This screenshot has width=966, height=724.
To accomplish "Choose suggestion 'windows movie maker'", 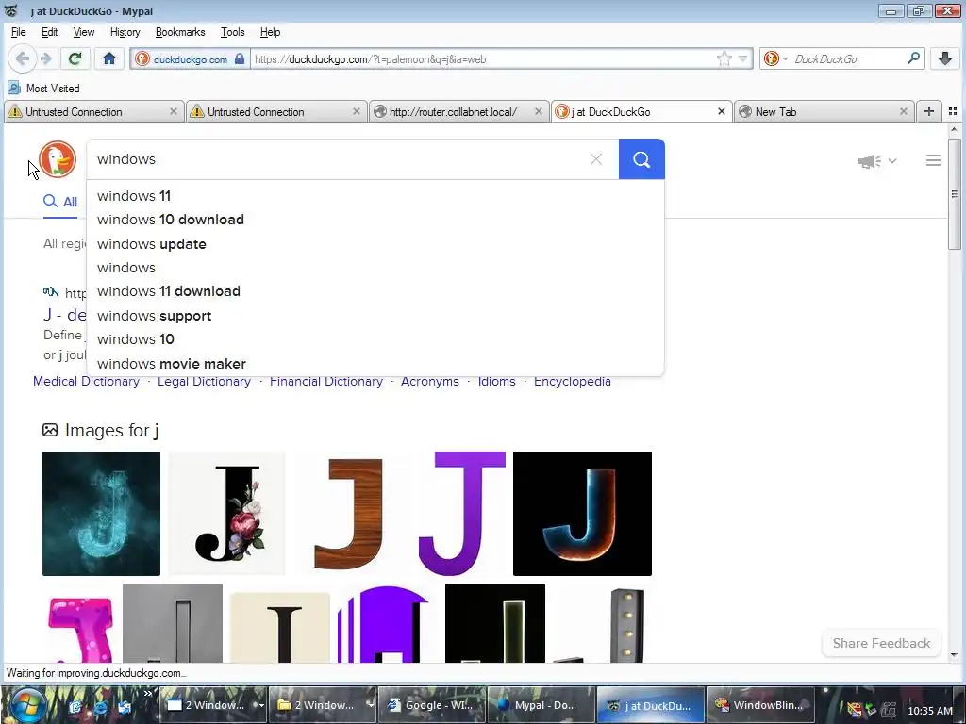I will click(x=375, y=363).
